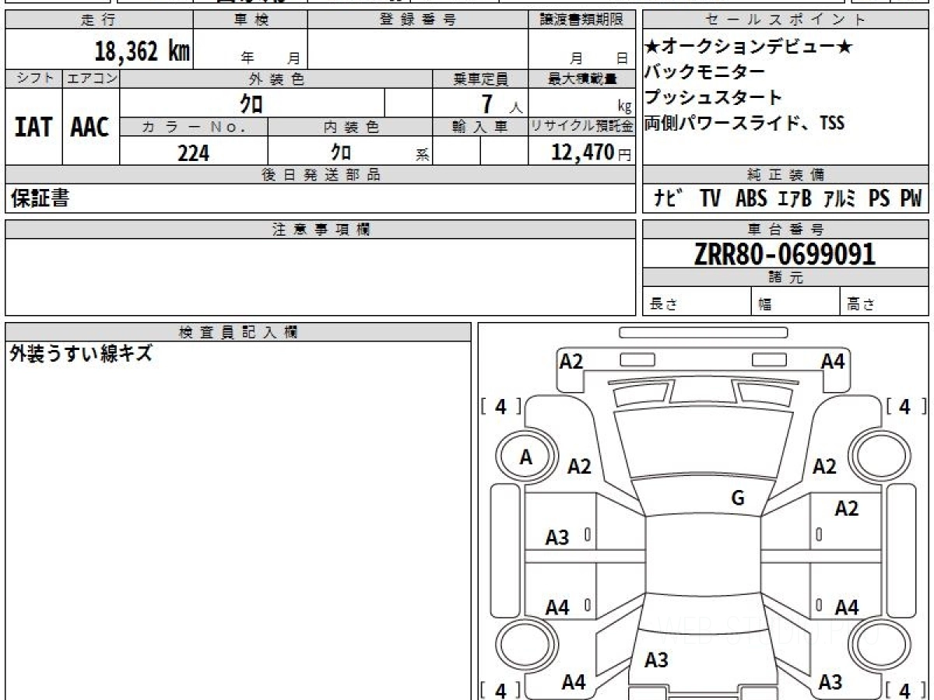Click the ナビ equipment label
The height and width of the screenshot is (700, 934).
(668, 199)
